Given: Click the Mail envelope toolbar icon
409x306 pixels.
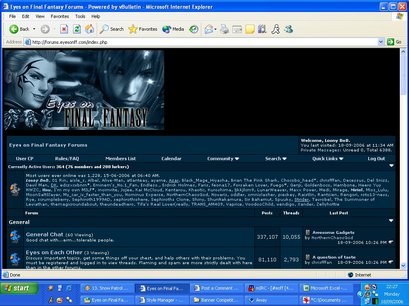Looking at the screenshot, I should point(209,29).
